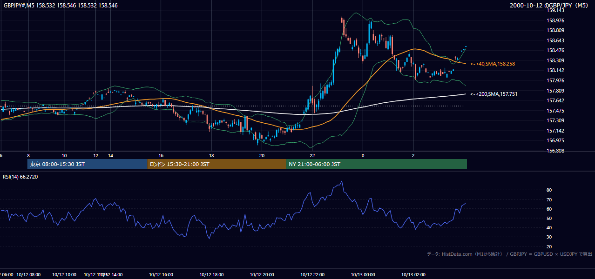Click hour label 2 on price chart time axis
Image resolution: width=595 pixels, height=279 pixels.
(x=413, y=156)
